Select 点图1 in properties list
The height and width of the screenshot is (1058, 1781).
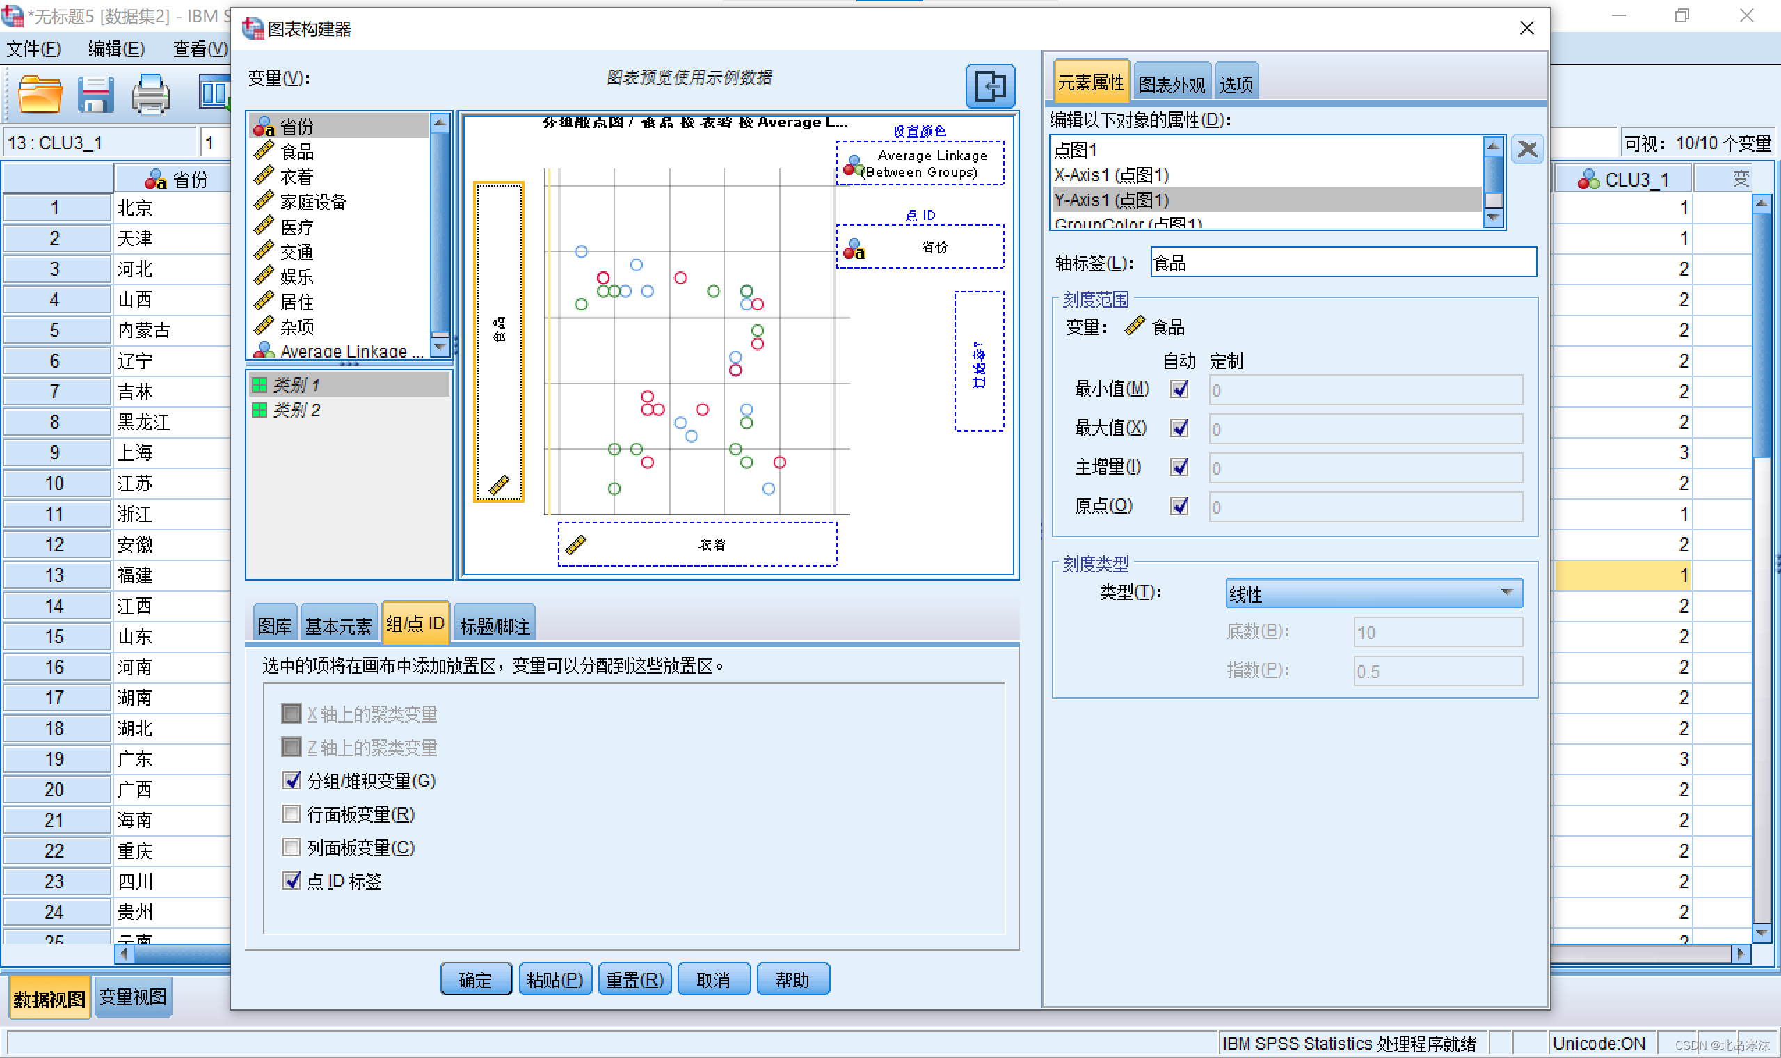pos(1267,150)
